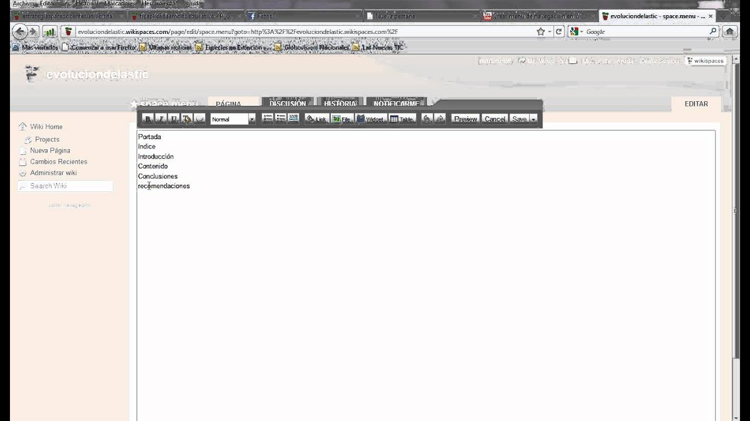Click the editar navegación link

click(x=70, y=205)
